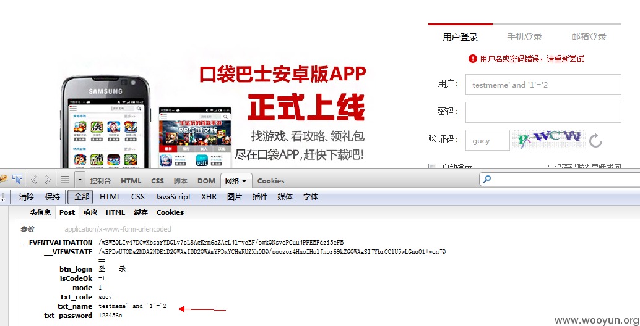Viewport: 640px width, 326px height.
Task: Open the 缓存 sub-tab
Action: point(141,212)
